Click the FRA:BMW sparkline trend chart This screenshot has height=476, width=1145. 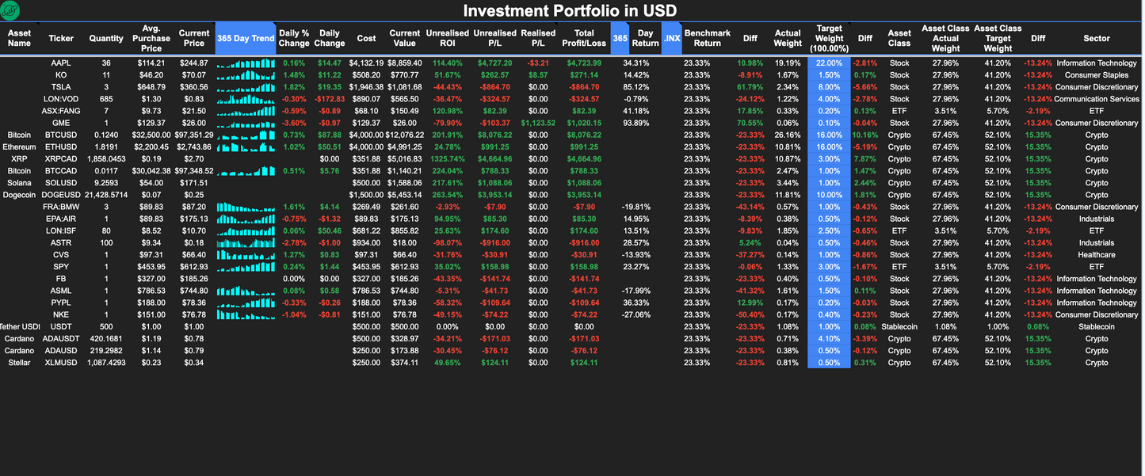tap(246, 206)
